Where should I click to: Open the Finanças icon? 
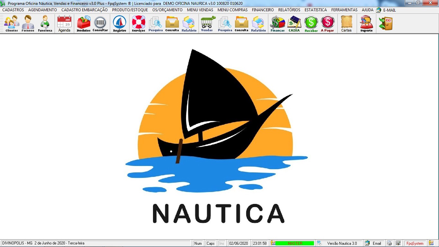pyautogui.click(x=278, y=24)
